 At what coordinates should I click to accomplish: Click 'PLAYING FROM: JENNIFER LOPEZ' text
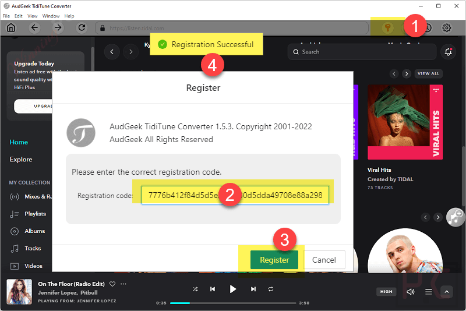[x=77, y=301]
